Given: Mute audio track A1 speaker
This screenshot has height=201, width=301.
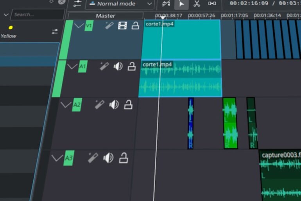Looking at the screenshot, I should (x=118, y=66).
